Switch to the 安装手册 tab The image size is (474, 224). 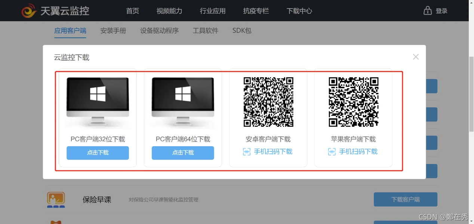tap(113, 31)
